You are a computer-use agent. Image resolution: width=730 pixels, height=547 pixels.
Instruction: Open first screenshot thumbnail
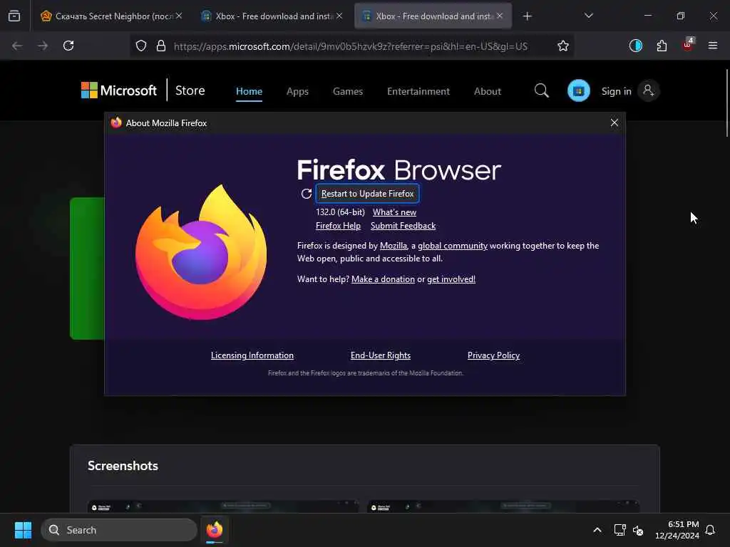tap(223, 506)
